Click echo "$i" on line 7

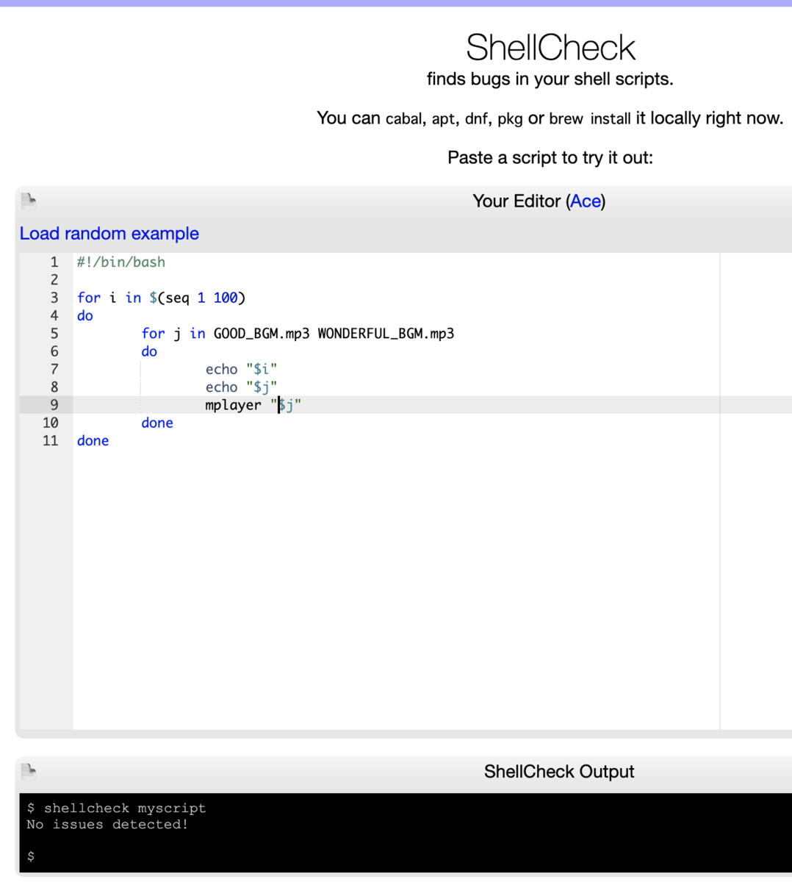click(x=241, y=369)
